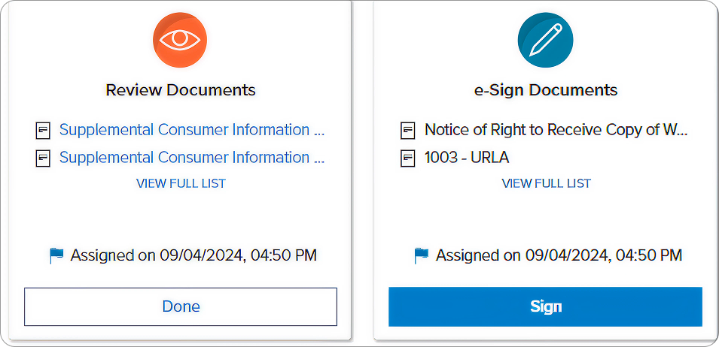This screenshot has height=347, width=719.
Task: Click document icon beside first Supplemental Consumer link
Action: tap(44, 131)
